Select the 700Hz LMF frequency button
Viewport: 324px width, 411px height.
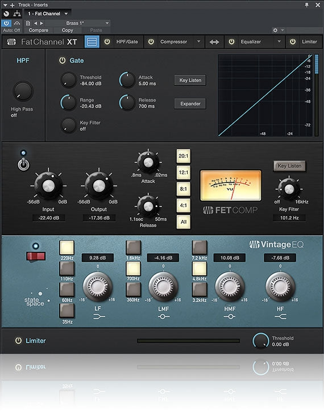tap(133, 268)
